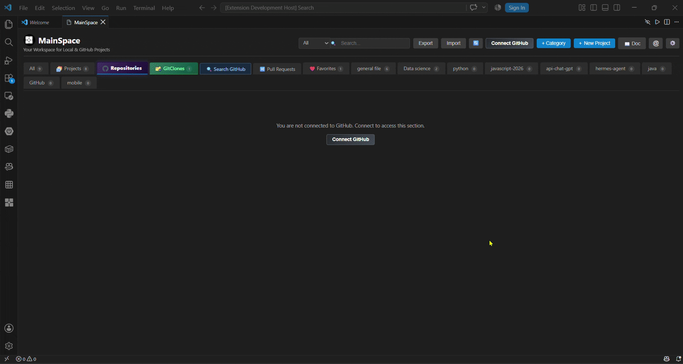Click the Run play icon in editor toolbar

tap(657, 22)
